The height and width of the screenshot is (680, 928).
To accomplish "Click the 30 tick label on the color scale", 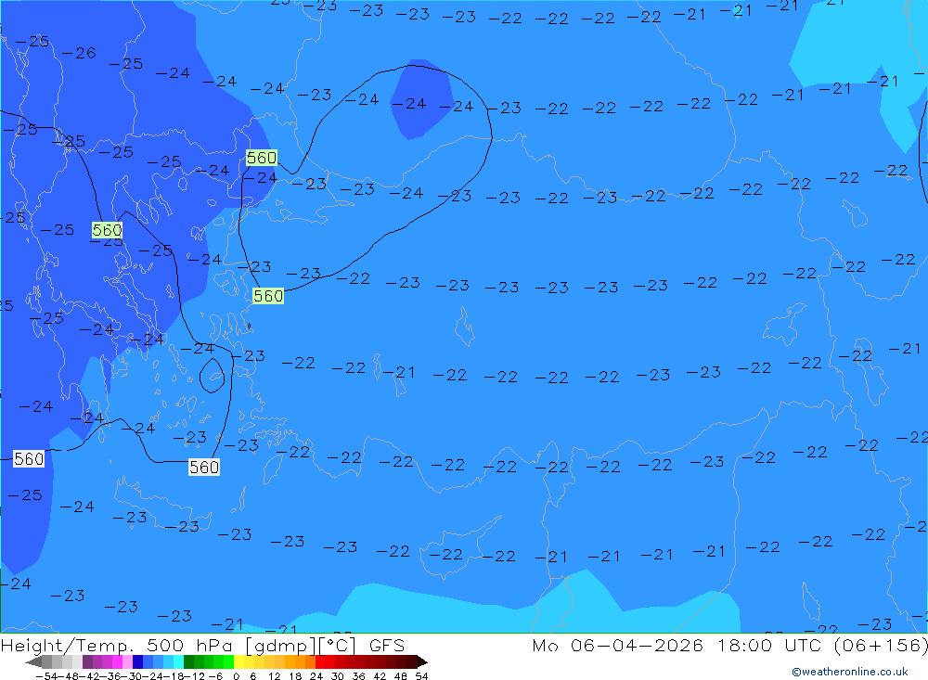I will pyautogui.click(x=338, y=676).
